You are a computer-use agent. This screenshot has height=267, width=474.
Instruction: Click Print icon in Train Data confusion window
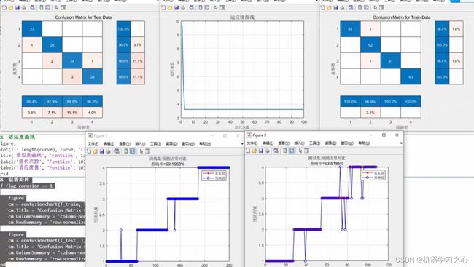[x=343, y=7]
